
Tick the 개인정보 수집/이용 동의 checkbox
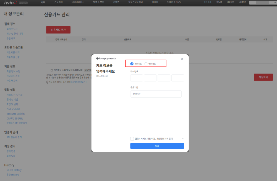pyautogui.click(x=52, y=70)
